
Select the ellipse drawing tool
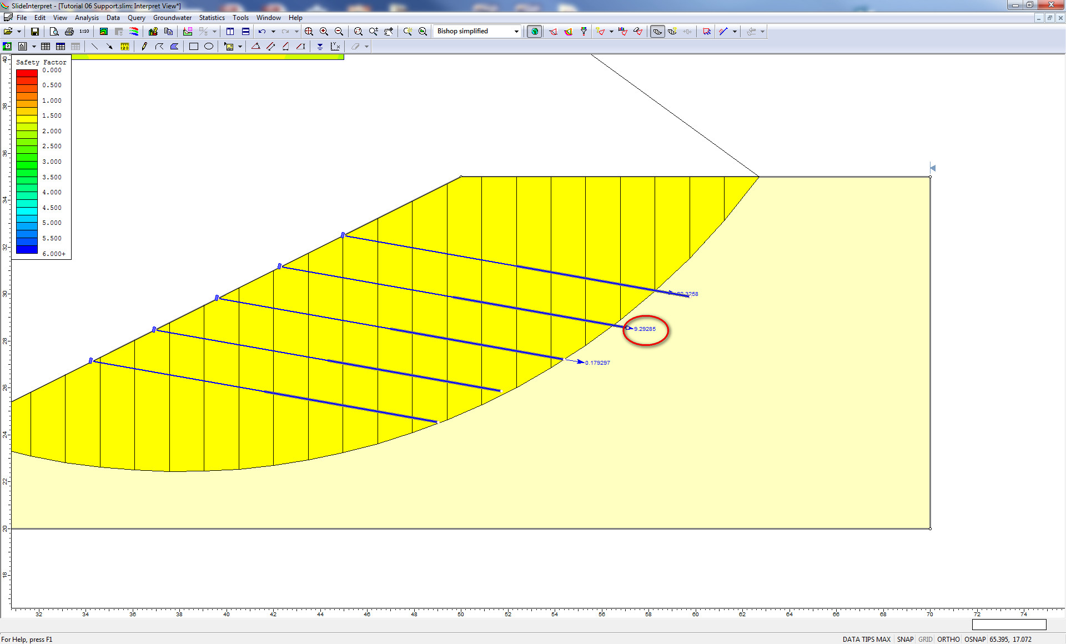209,47
